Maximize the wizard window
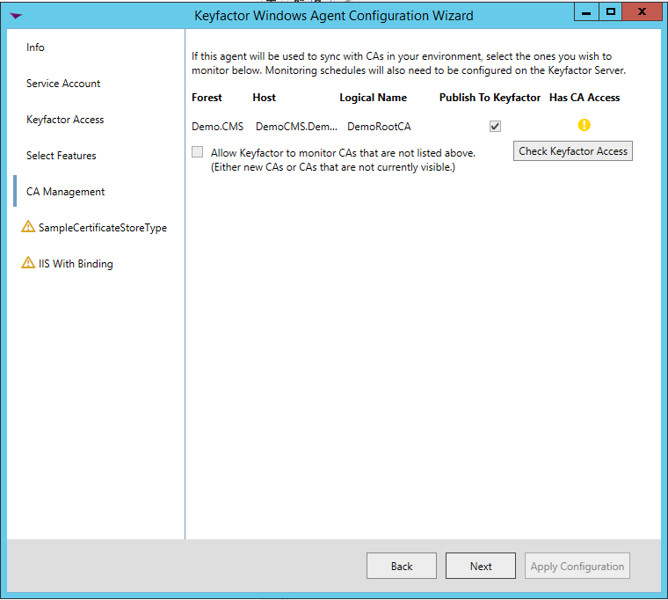The image size is (668, 600). coord(611,11)
